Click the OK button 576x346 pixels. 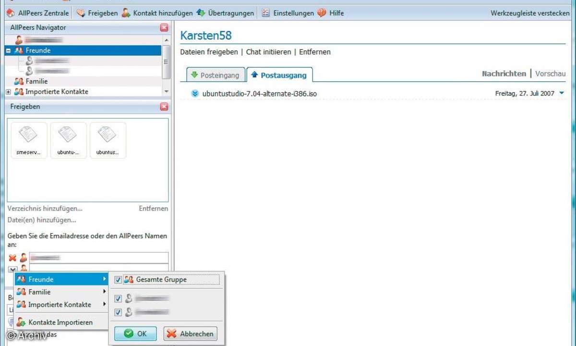click(135, 334)
